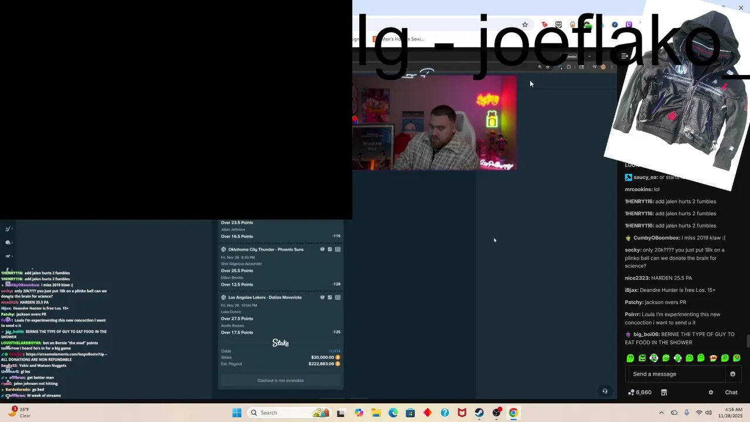Viewport: 750px width, 422px height.
Task: Open File Explorer from the taskbar
Action: pos(376,413)
